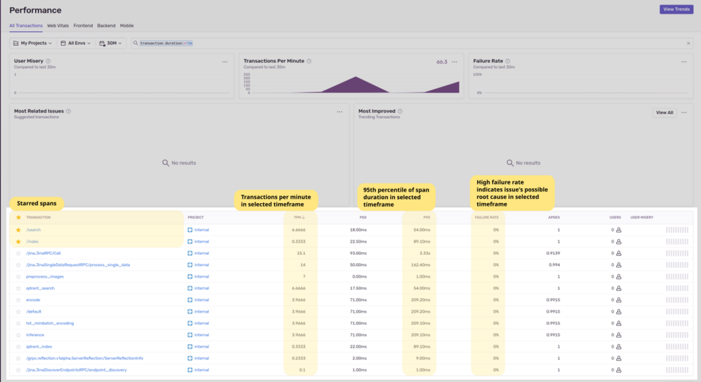Open the /index transaction link

(x=32, y=241)
